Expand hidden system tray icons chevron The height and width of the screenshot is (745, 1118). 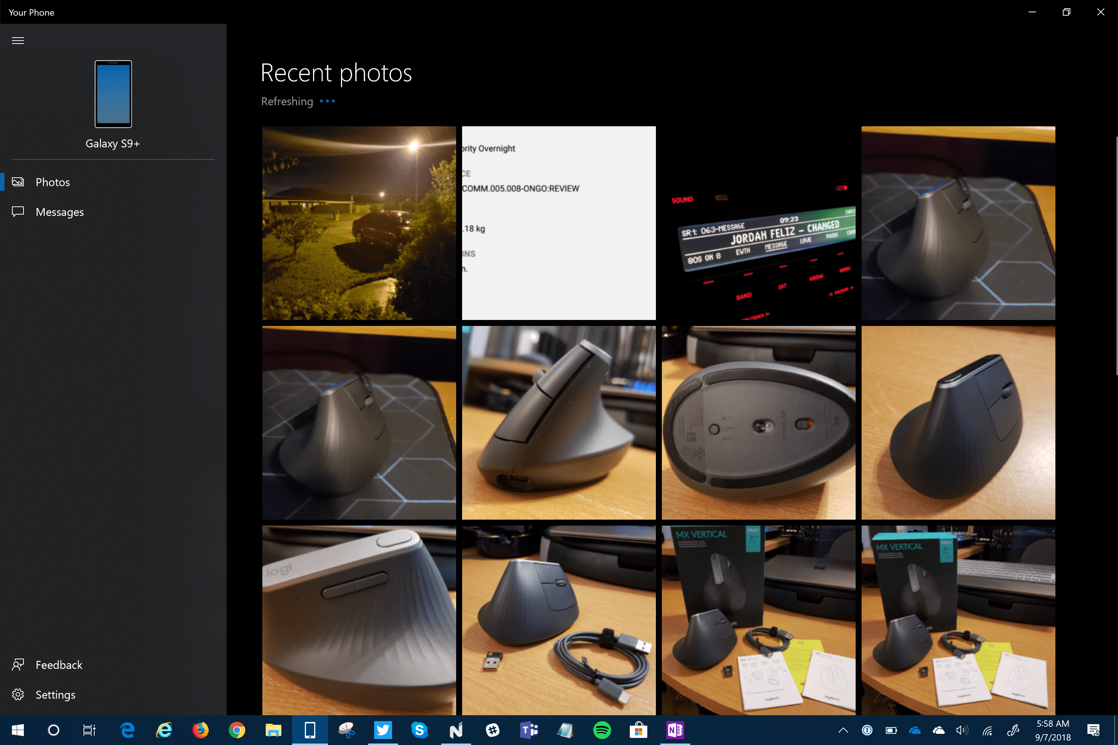tap(843, 730)
